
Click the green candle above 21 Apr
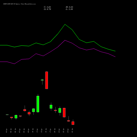click(x=60, y=110)
